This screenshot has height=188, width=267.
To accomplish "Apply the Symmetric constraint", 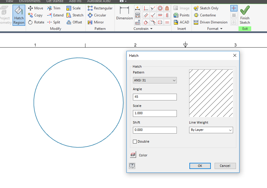I will coord(160,22).
